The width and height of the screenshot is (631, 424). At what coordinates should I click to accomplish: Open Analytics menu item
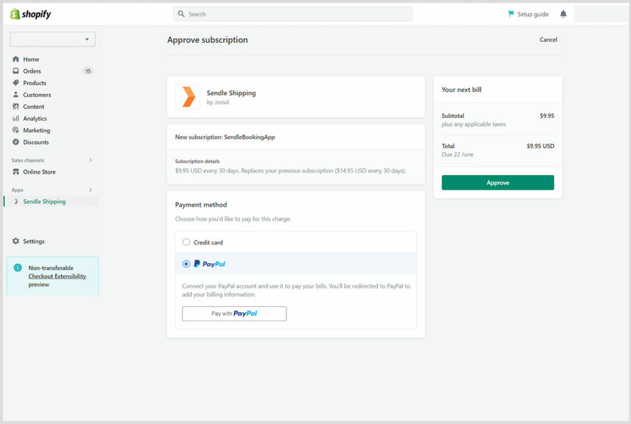coord(35,119)
